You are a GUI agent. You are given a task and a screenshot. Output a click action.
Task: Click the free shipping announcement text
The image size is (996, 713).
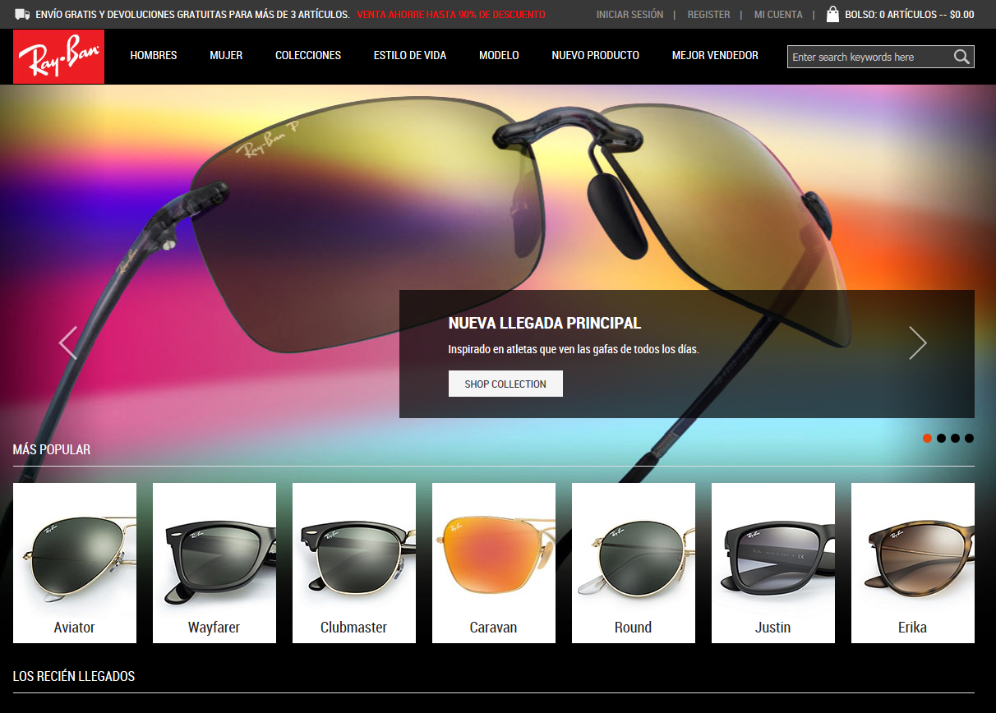point(192,15)
